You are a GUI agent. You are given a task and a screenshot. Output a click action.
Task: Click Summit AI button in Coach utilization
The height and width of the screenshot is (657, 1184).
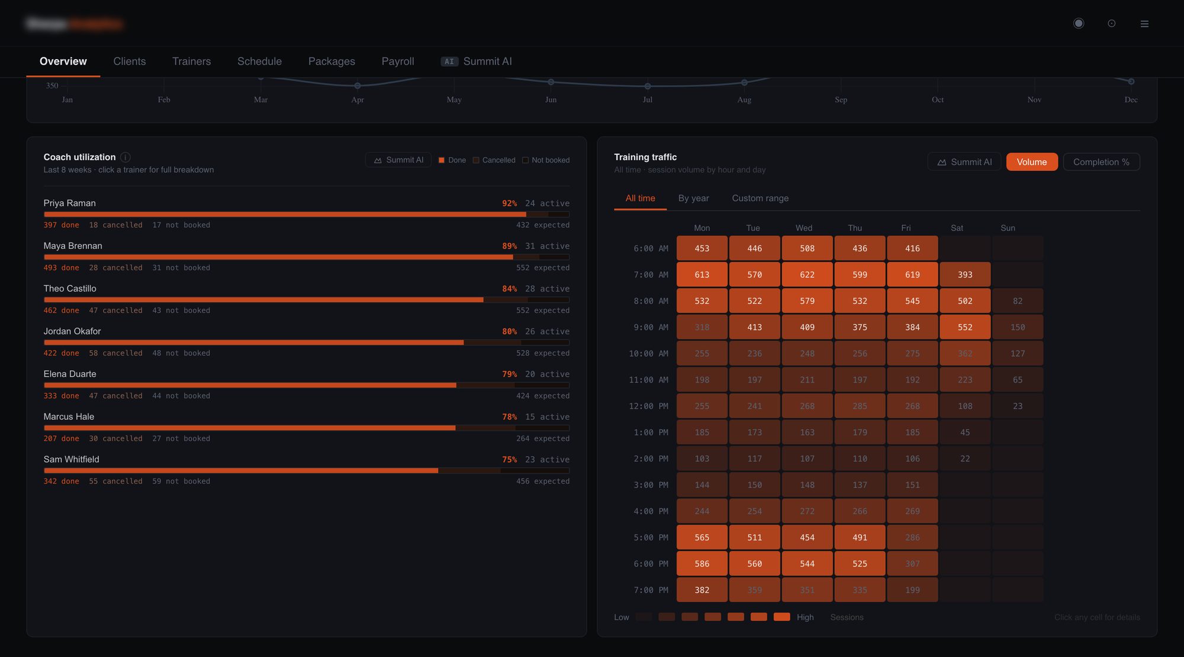coord(398,160)
